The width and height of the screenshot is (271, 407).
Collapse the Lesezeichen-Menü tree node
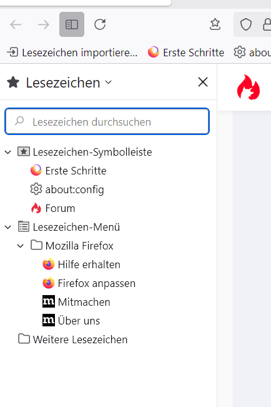[8, 227]
